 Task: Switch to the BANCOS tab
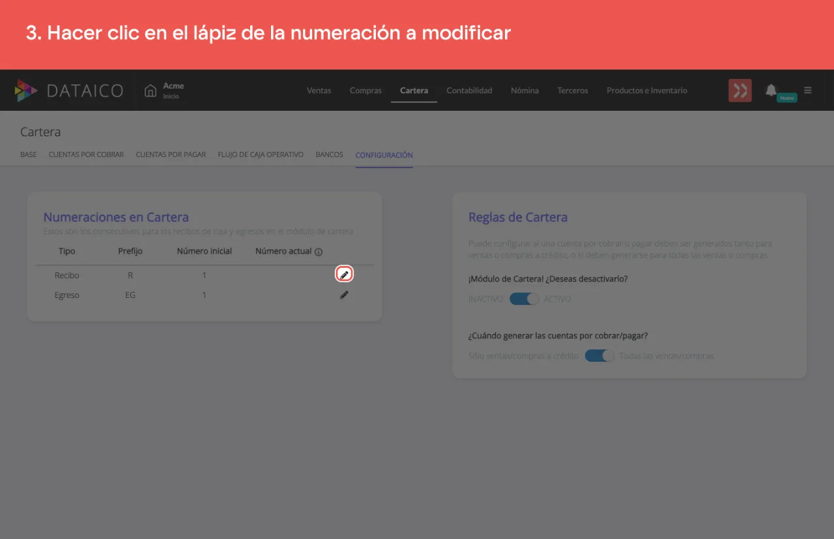329,155
